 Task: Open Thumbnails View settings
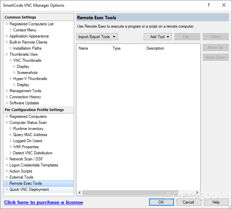[24, 54]
